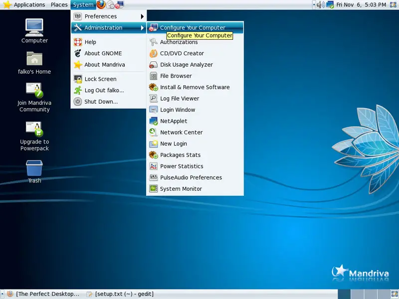399x299 pixels.
Task: Switch to The Perfect Desktop Firefox taskbar window
Action: tap(43, 294)
